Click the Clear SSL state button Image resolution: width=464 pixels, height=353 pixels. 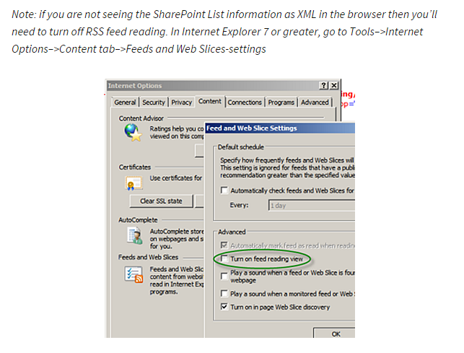(161, 201)
